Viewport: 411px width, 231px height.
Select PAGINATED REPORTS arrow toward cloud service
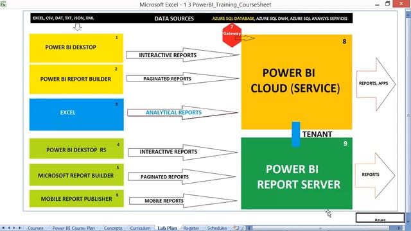[182, 78]
